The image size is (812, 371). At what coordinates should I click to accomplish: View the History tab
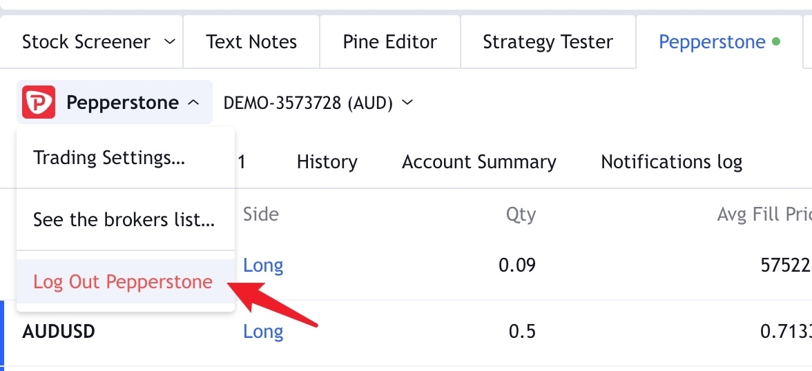(327, 162)
